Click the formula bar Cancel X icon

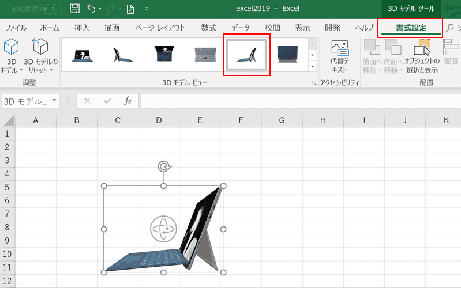click(87, 101)
